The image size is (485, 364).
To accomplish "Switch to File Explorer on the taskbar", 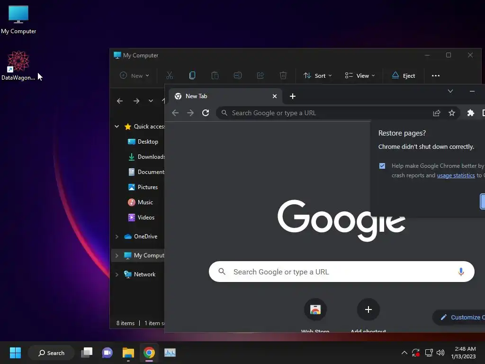I will (128, 353).
